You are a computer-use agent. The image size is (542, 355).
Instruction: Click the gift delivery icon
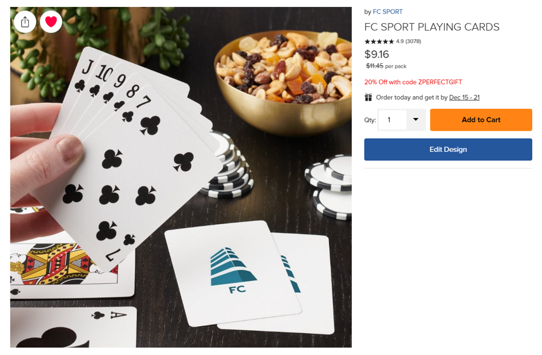click(369, 97)
